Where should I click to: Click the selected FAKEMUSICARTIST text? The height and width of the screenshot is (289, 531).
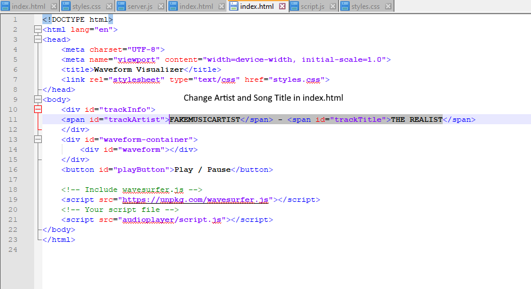click(x=205, y=119)
